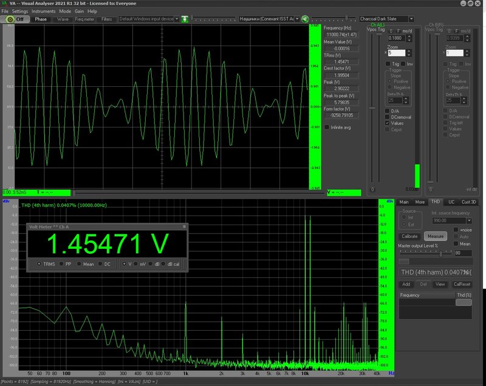Screen dimensions: 486x386
Task: Toggle the Infinite avg checkbox
Action: [327, 127]
